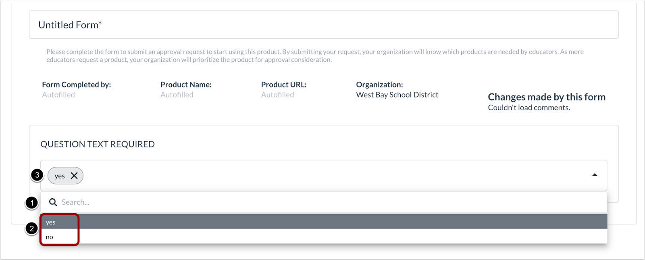The height and width of the screenshot is (260, 645).
Task: Click the Couldn't load comments text
Action: pyautogui.click(x=528, y=107)
